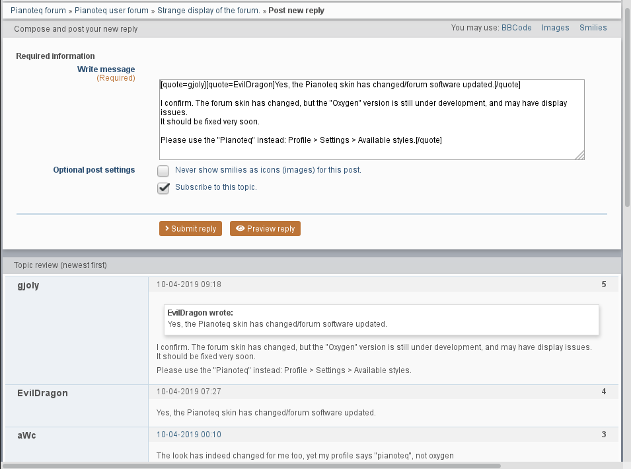The height and width of the screenshot is (469, 631).
Task: Click the Optional post settings label
Action: pos(94,170)
